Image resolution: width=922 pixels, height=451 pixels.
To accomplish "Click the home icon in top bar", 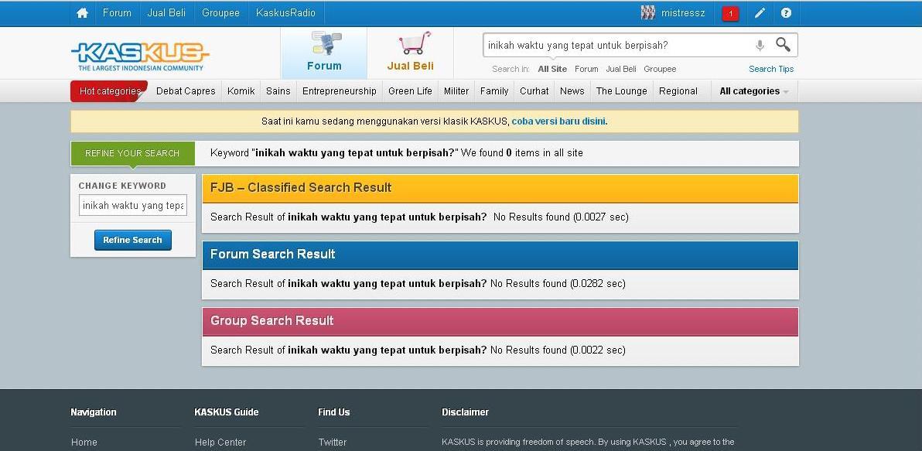I will click(82, 13).
